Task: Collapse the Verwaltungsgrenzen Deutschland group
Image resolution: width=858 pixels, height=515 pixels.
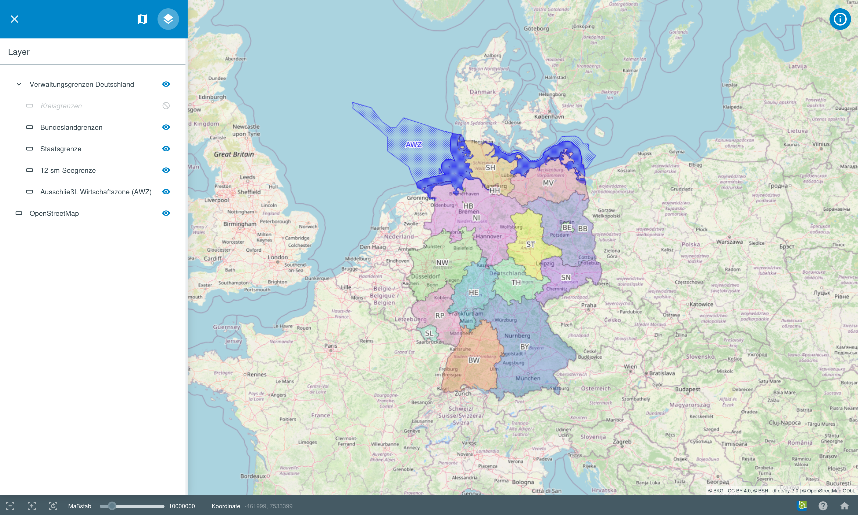Action: 19,84
